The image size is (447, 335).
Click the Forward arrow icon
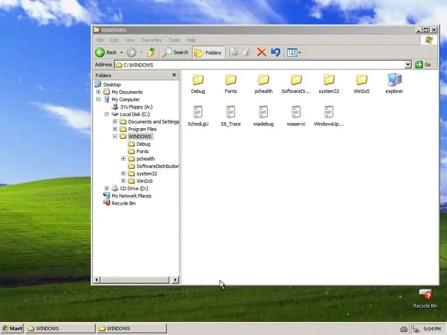131,52
